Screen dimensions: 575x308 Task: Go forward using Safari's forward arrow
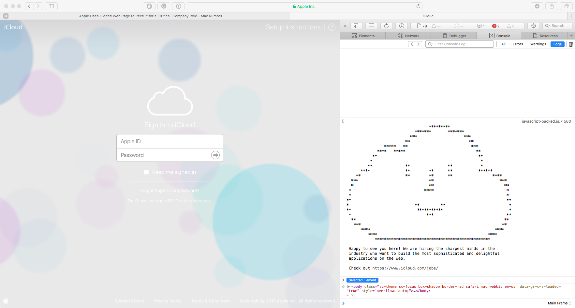(x=38, y=6)
